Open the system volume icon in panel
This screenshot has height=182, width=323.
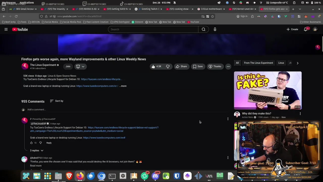[x=307, y=3]
